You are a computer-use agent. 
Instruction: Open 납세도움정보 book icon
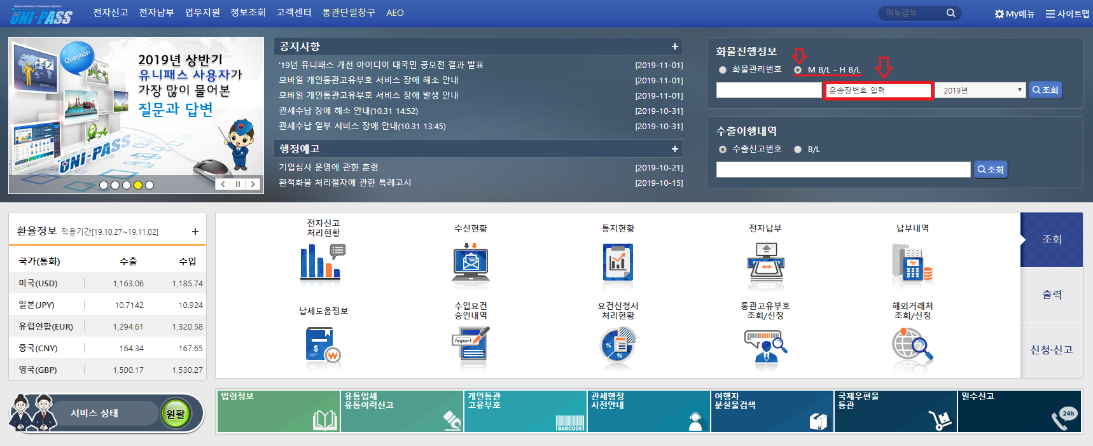323,347
